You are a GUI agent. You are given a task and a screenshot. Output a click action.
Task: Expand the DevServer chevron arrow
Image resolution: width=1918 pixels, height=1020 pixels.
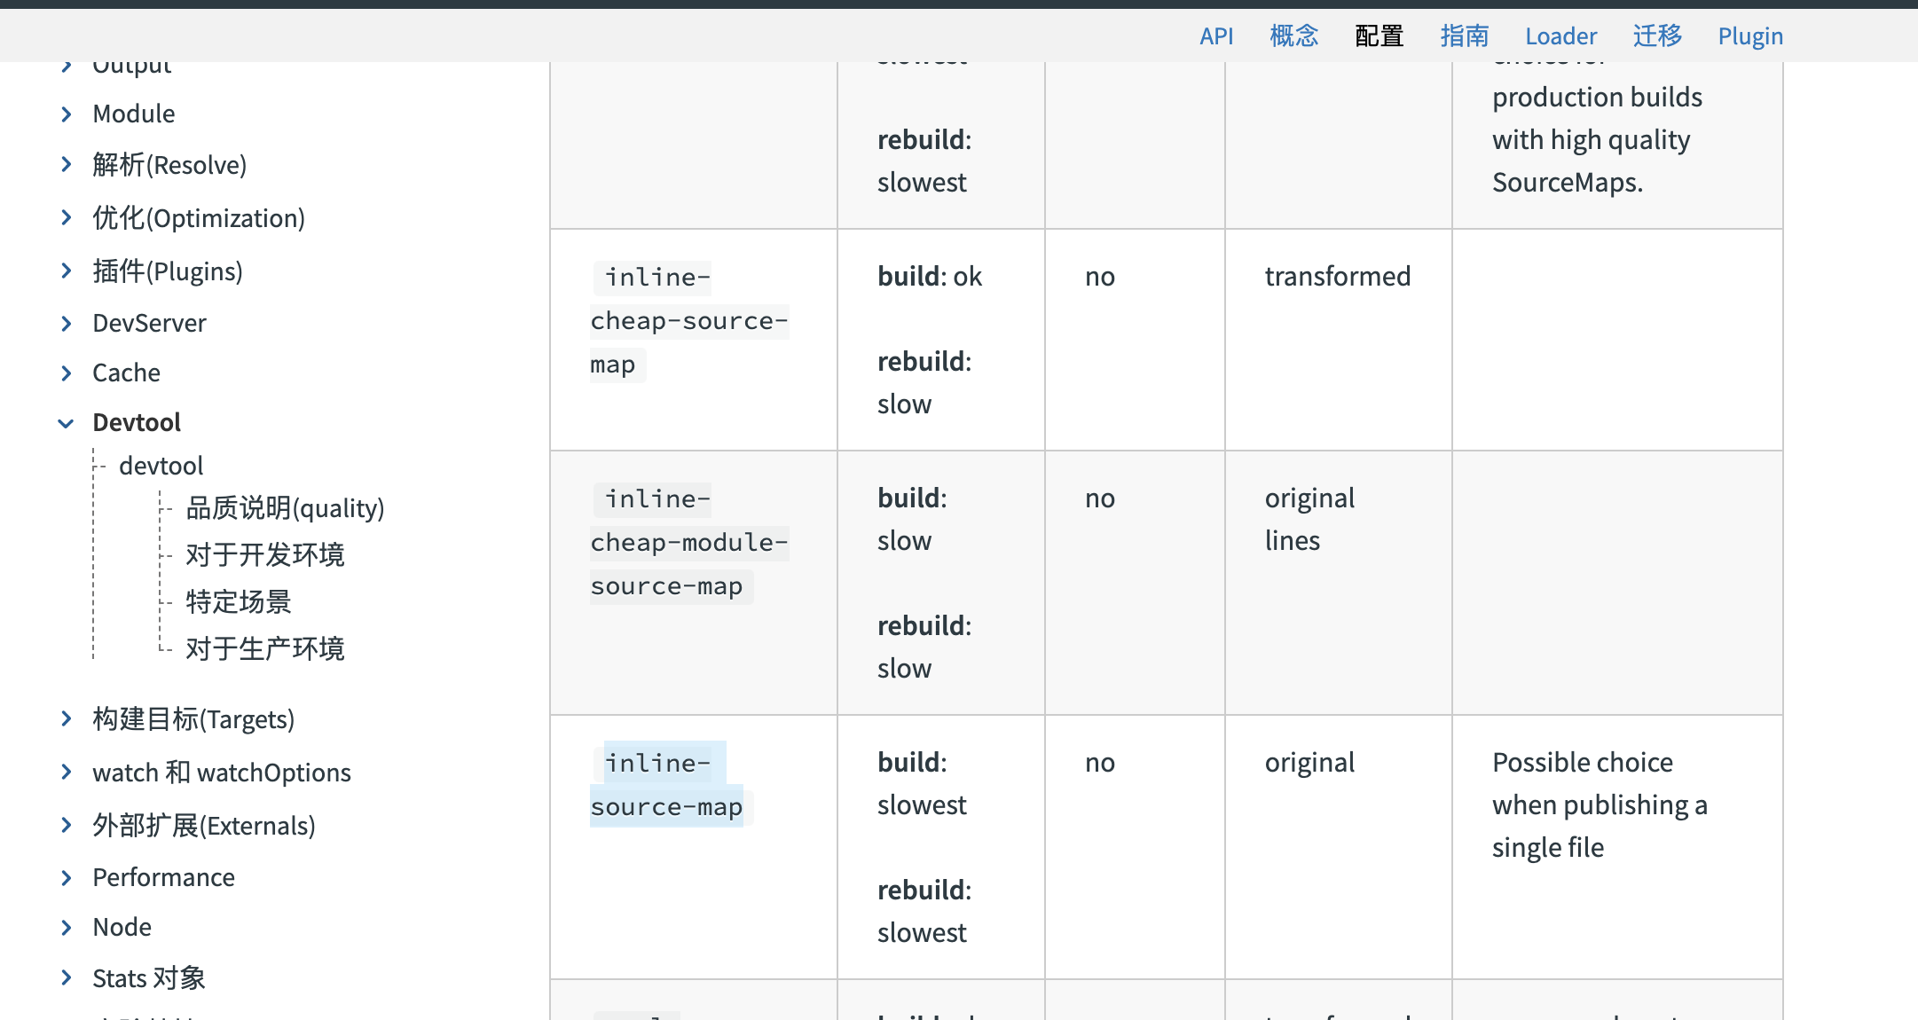click(67, 324)
